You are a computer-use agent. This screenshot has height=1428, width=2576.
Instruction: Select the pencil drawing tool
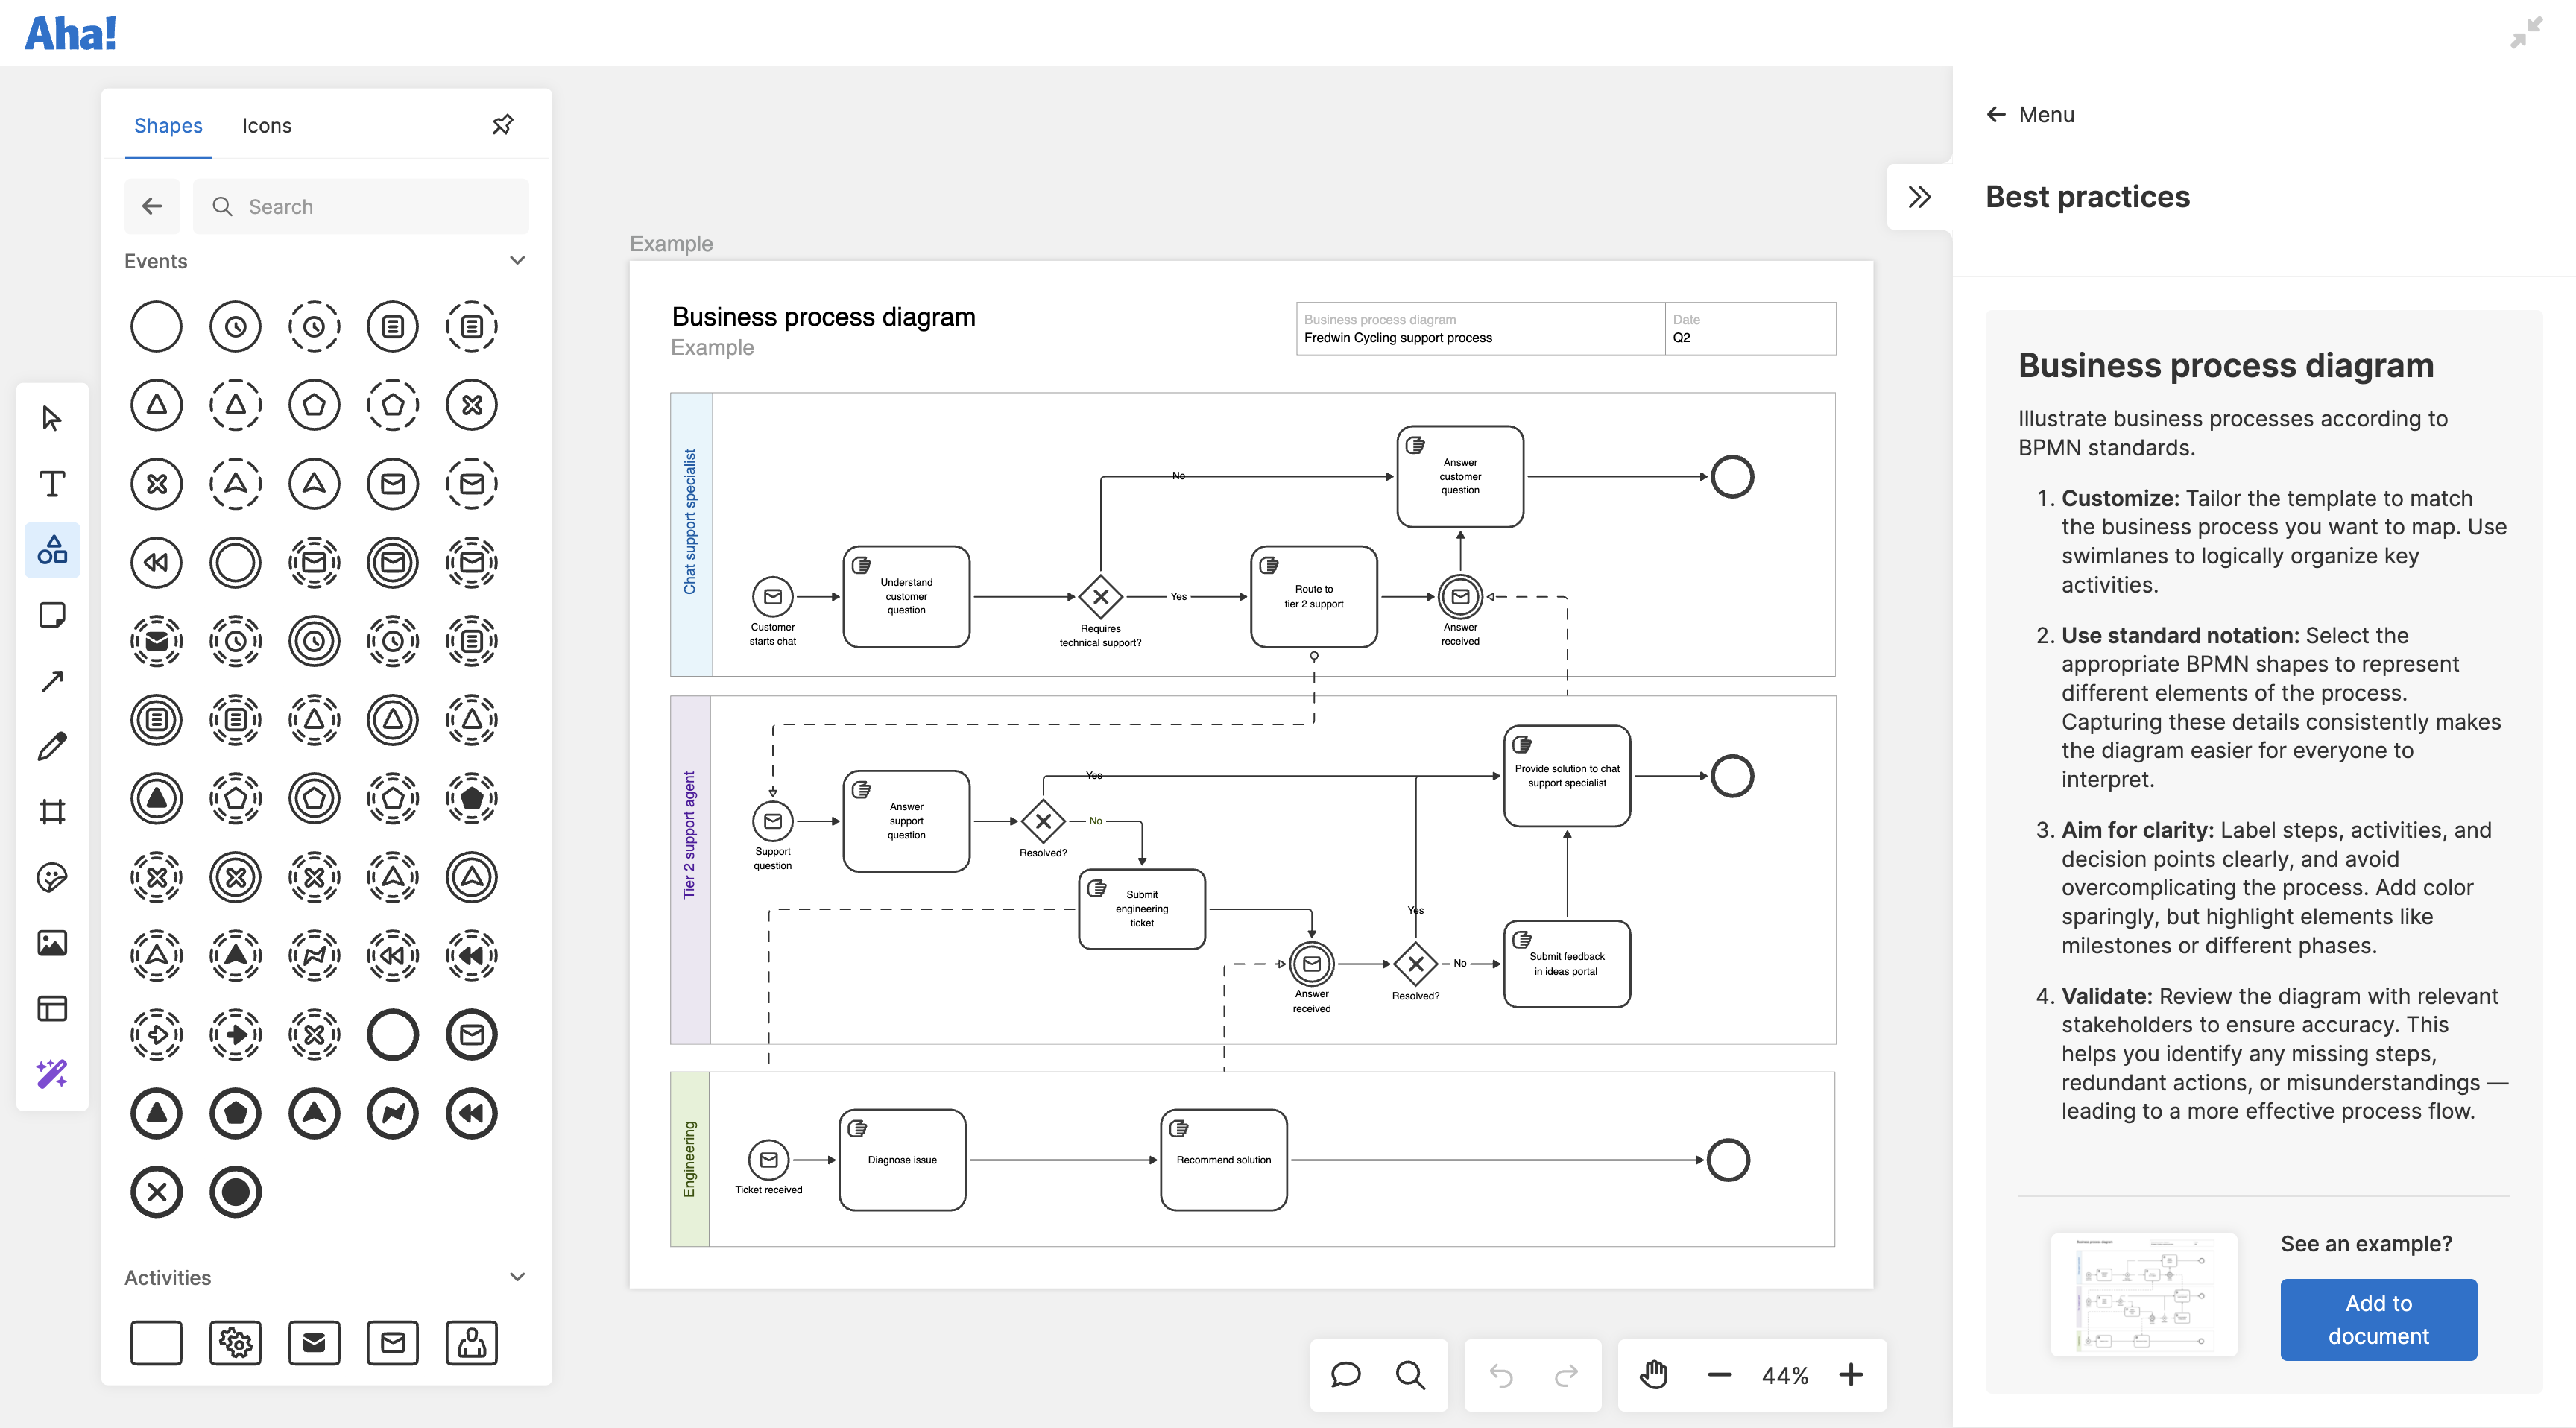coord(51,745)
